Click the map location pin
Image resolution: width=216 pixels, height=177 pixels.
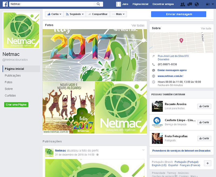[181, 40]
